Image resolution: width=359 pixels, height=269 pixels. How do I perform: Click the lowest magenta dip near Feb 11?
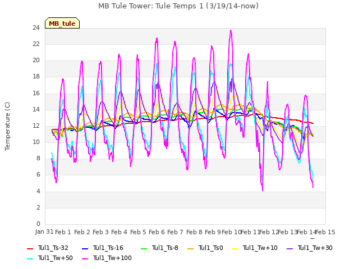coord(263,191)
